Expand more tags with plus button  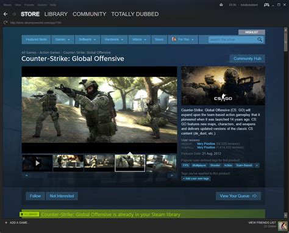coord(257,165)
